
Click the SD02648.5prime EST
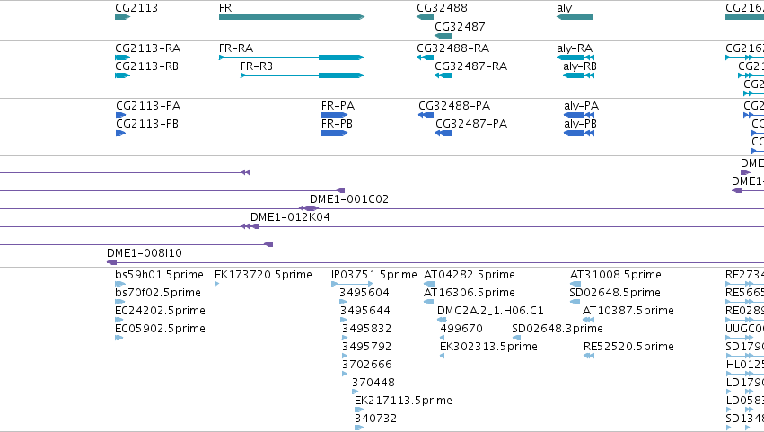575,302
